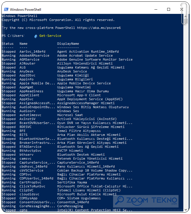The height and width of the screenshot is (214, 191).
Task: Click the Windows PowerShell title bar text
Action: 26,10
